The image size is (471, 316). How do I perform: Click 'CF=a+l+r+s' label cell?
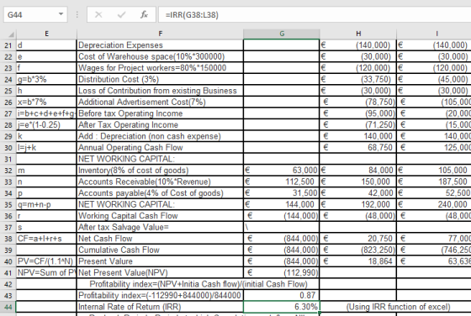pos(46,239)
